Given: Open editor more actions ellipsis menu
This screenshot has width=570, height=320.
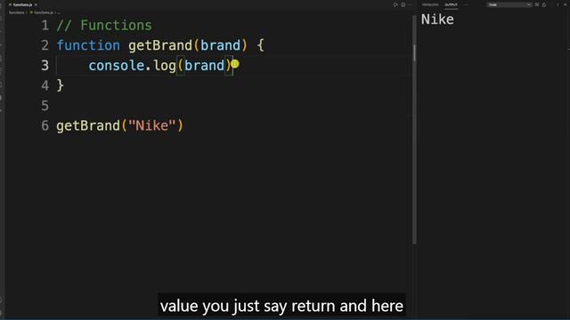Looking at the screenshot, I should [x=410, y=4].
